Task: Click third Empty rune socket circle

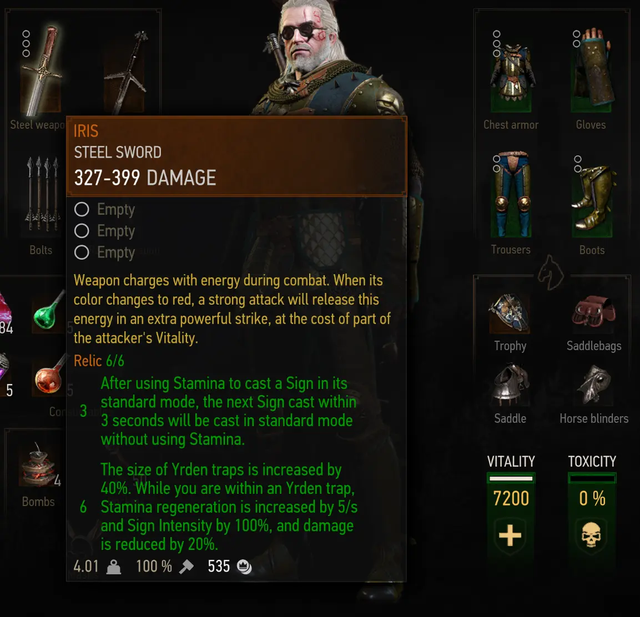Action: point(82,252)
